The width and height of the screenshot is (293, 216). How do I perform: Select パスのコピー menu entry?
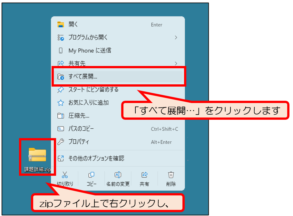pyautogui.click(x=81, y=129)
